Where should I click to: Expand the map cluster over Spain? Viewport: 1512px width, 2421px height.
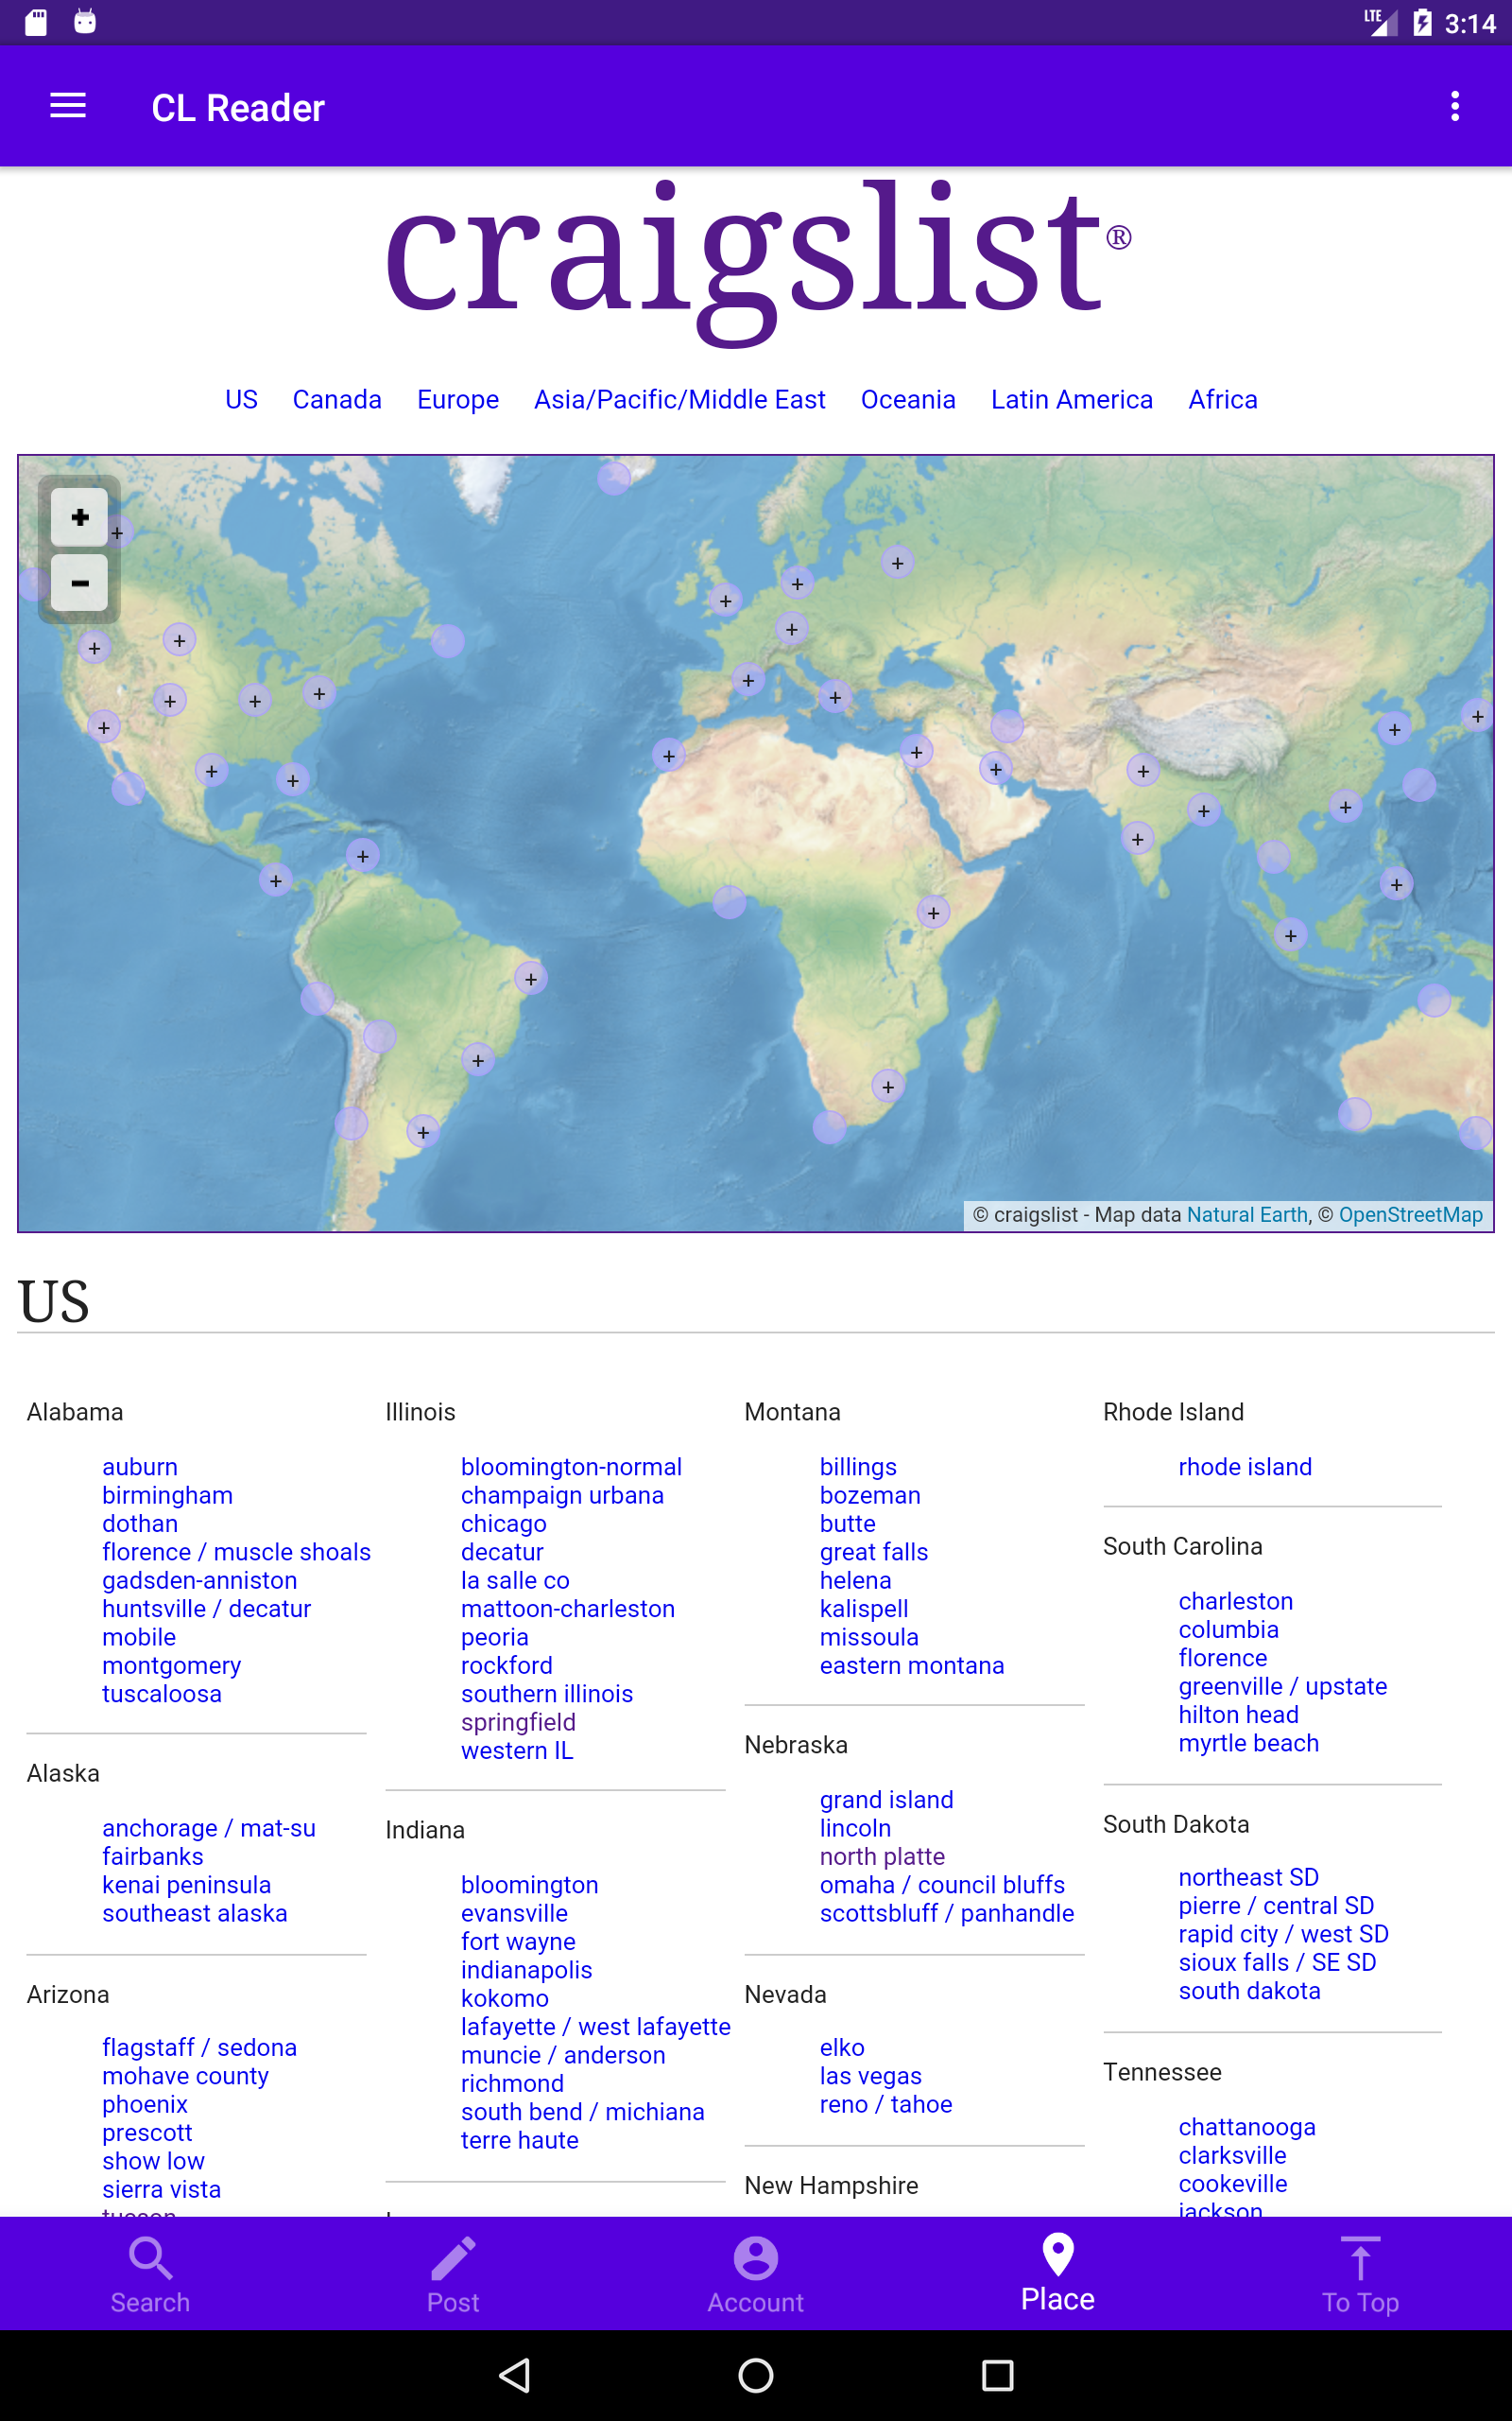pos(748,680)
